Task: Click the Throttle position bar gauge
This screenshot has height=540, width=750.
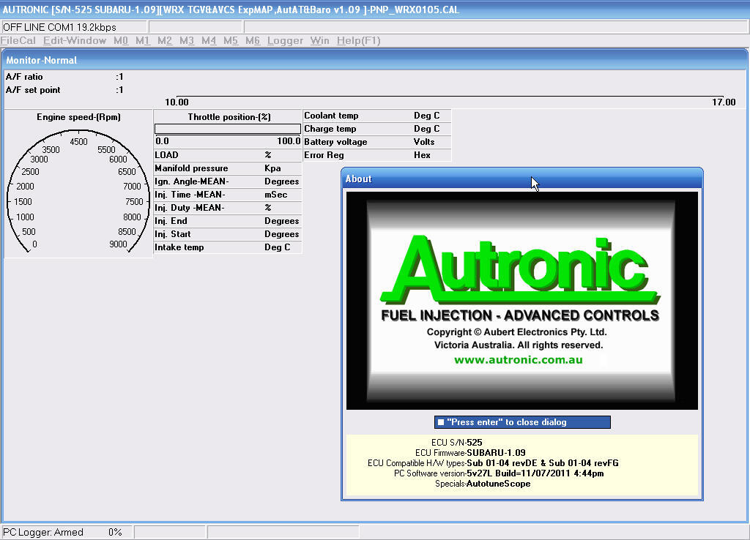Action: pyautogui.click(x=228, y=129)
